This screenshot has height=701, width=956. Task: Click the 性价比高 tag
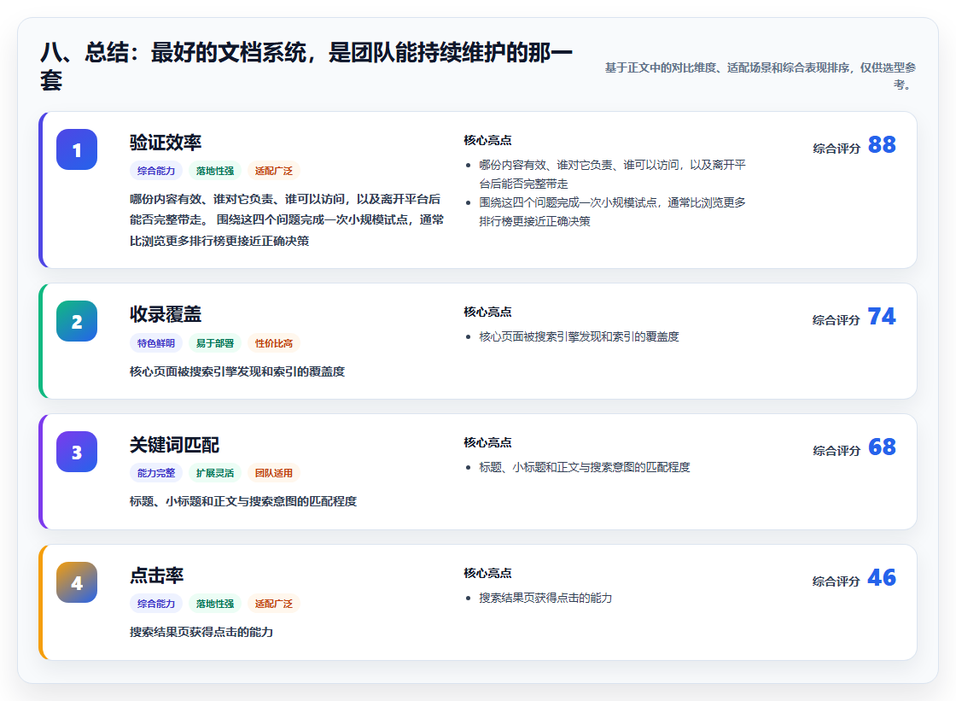[274, 343]
